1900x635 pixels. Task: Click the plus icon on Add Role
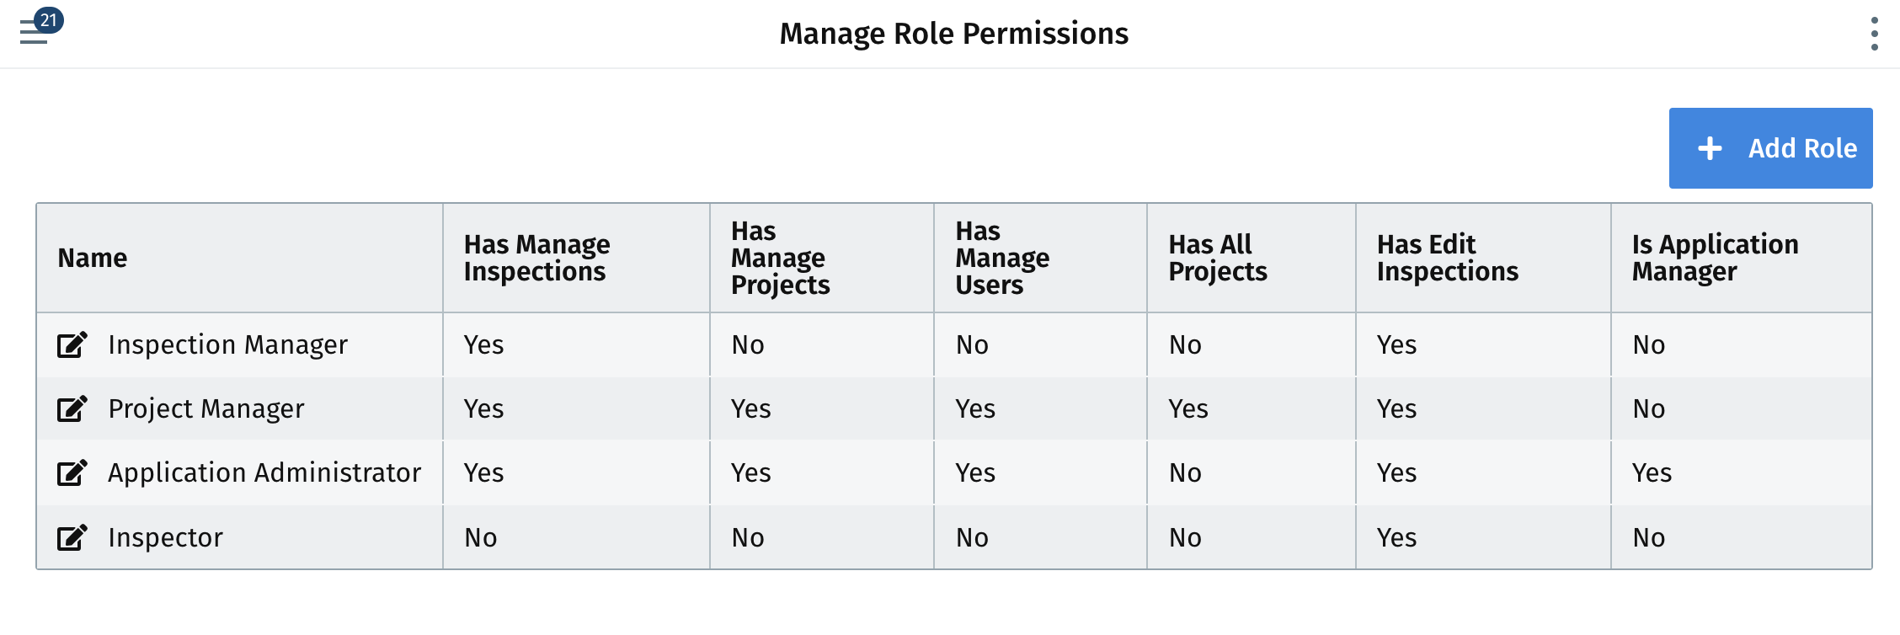[x=1710, y=148]
